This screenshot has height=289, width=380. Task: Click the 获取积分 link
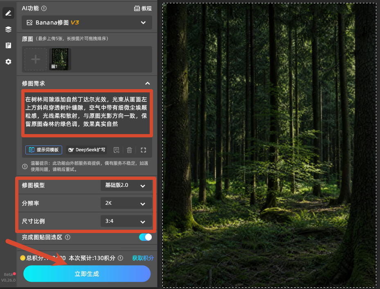(143, 258)
